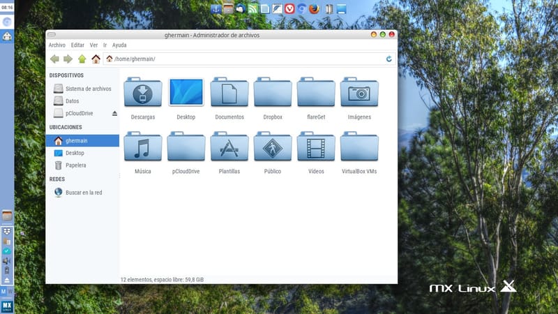Image resolution: width=558 pixels, height=314 pixels.
Task: Open the anchor icon in top dock
Action: [216, 9]
